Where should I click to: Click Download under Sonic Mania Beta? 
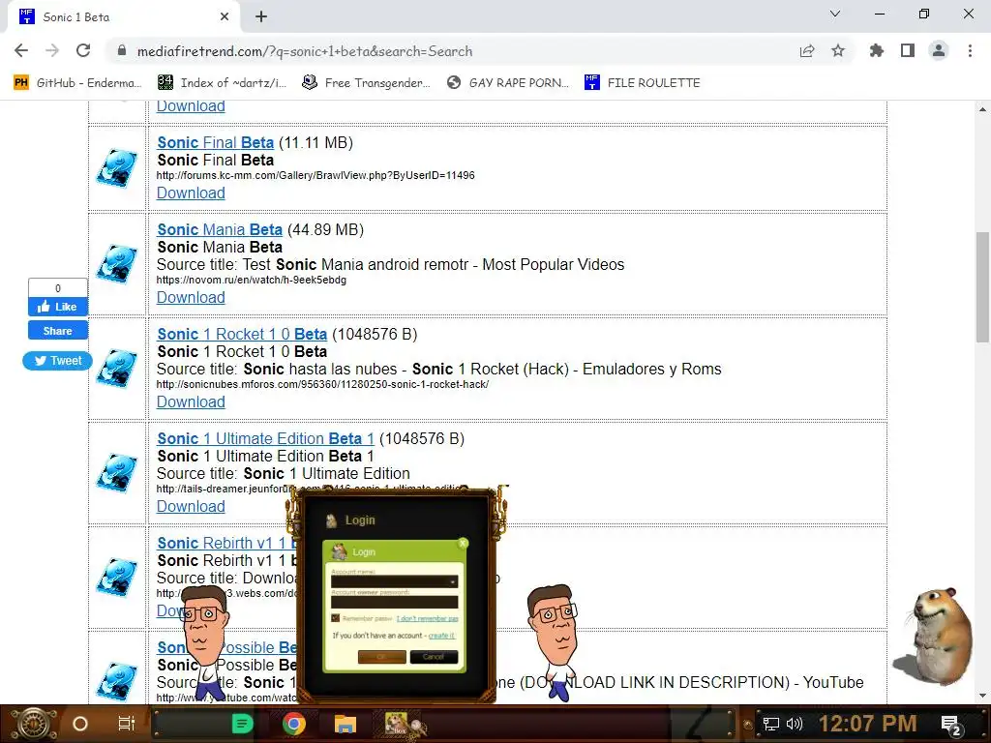pos(191,297)
